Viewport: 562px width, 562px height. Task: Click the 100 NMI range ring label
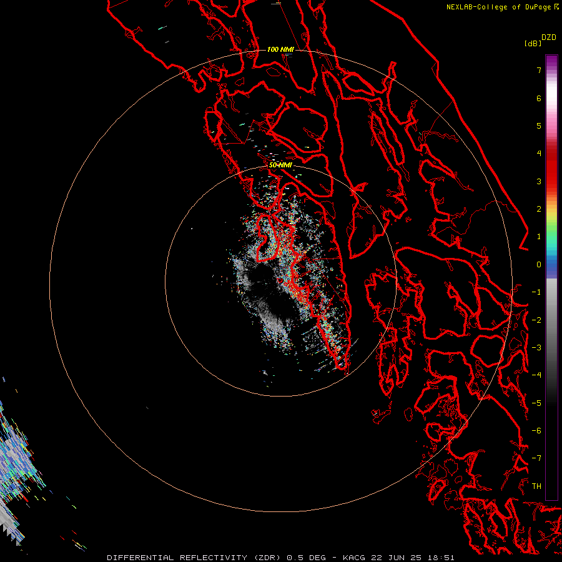280,49
